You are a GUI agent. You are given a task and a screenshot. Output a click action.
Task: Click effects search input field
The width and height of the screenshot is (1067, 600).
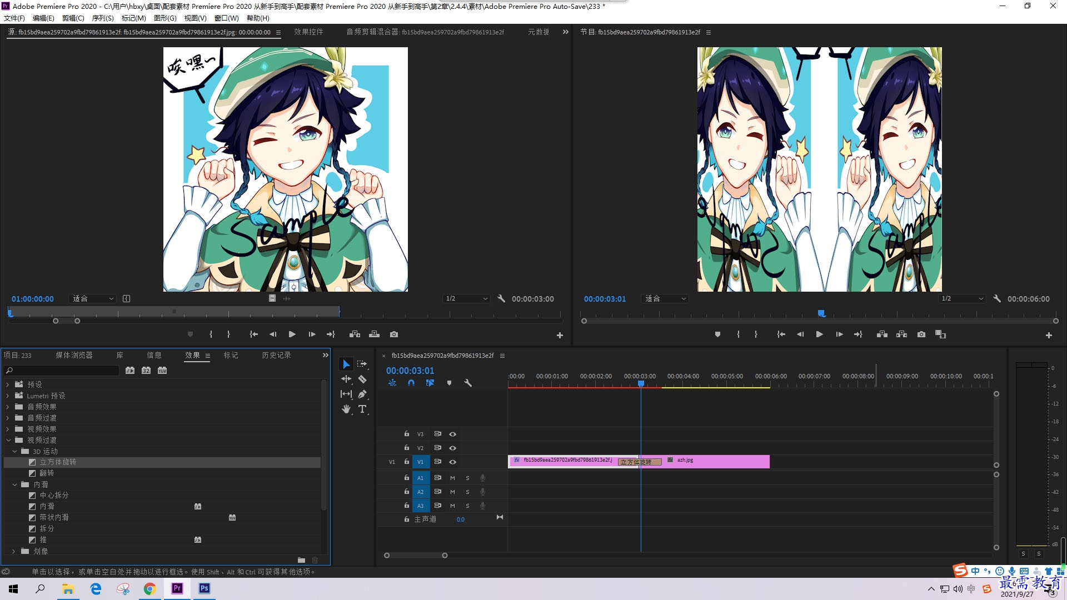(x=61, y=371)
